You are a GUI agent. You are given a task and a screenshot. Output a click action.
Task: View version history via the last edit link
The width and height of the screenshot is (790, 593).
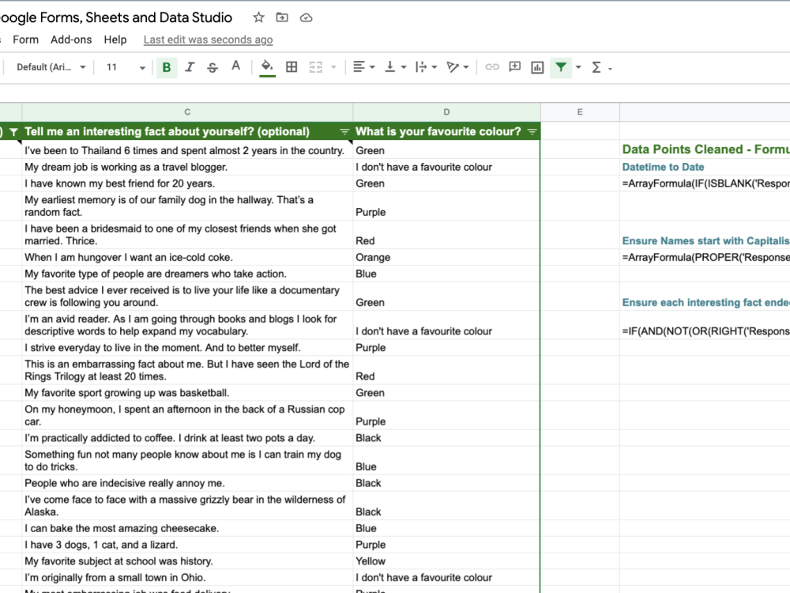[x=208, y=39]
